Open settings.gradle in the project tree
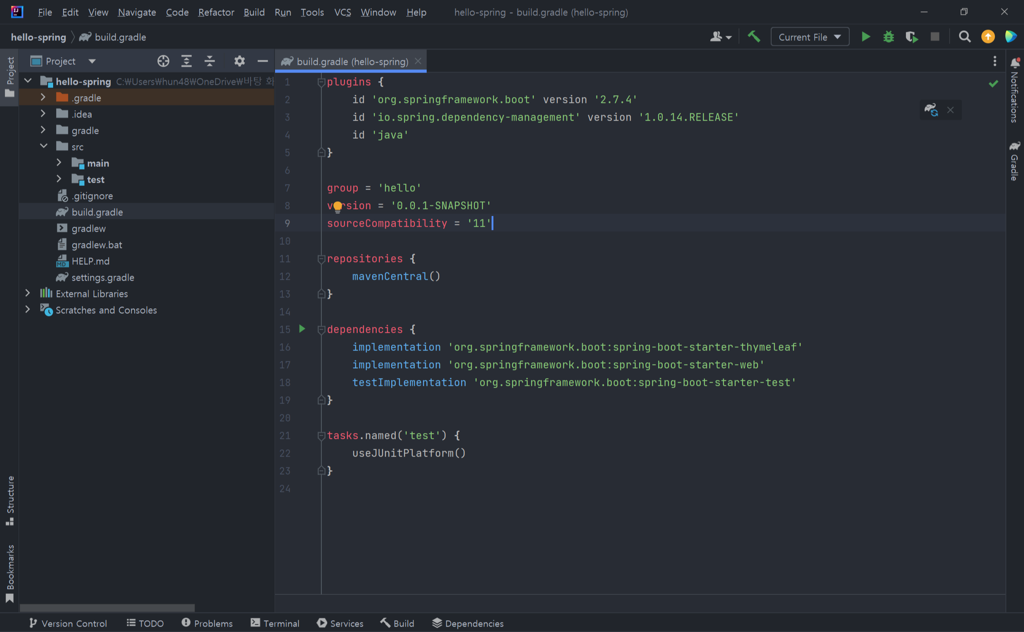This screenshot has height=632, width=1024. 103,277
